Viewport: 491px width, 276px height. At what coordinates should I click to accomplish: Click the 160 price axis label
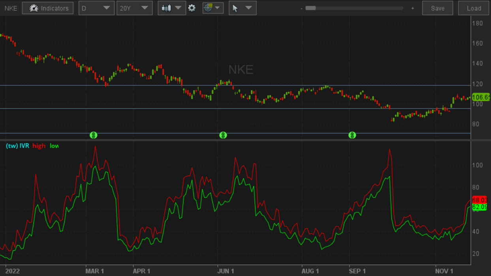(478, 43)
